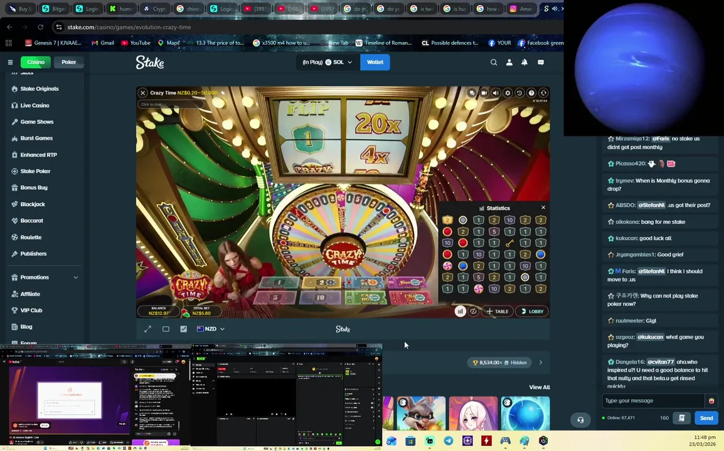This screenshot has width=724, height=451.
Task: Close the Statistics panel
Action: pyautogui.click(x=543, y=207)
